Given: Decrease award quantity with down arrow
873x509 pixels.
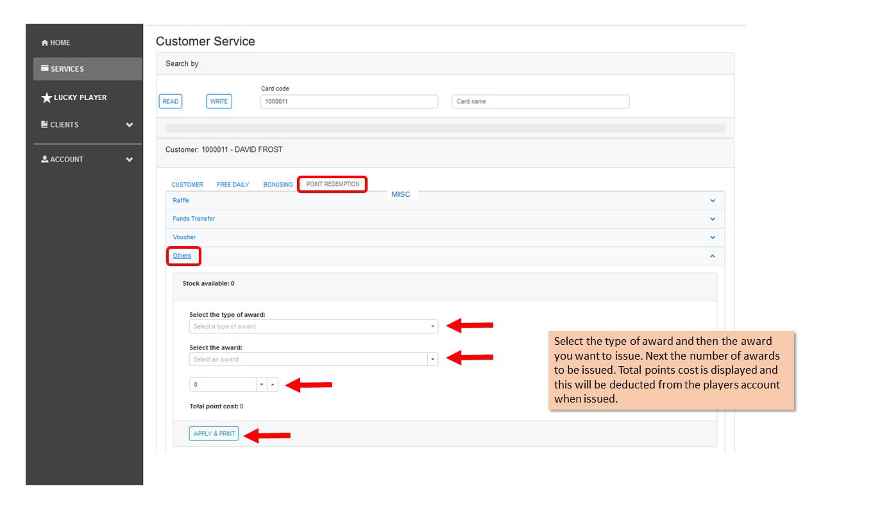Looking at the screenshot, I should tap(262, 385).
